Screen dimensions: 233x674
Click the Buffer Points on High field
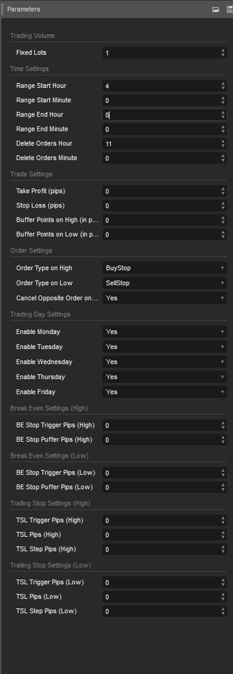point(161,220)
